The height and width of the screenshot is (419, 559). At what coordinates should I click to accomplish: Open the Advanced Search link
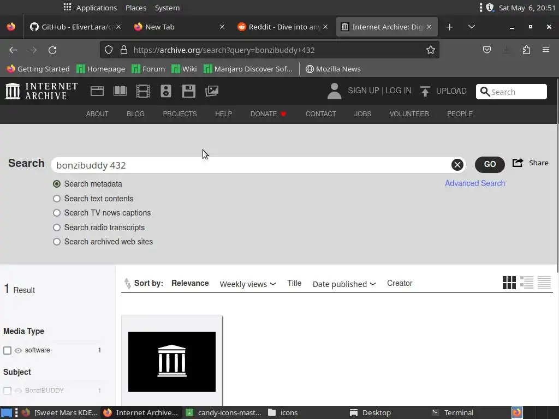point(475,183)
